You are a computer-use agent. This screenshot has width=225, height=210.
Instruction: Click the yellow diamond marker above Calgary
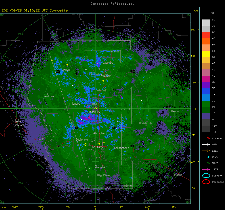99,144
